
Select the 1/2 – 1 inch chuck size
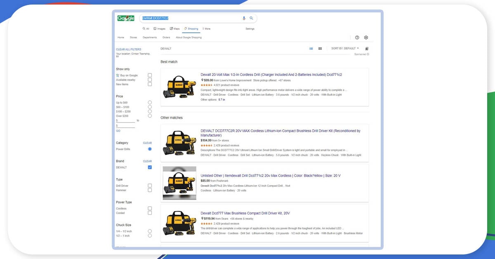click(150, 235)
